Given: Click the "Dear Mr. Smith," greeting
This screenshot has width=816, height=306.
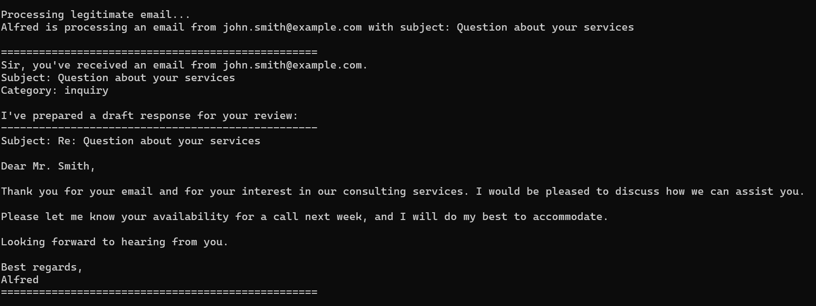Looking at the screenshot, I should tap(48, 166).
